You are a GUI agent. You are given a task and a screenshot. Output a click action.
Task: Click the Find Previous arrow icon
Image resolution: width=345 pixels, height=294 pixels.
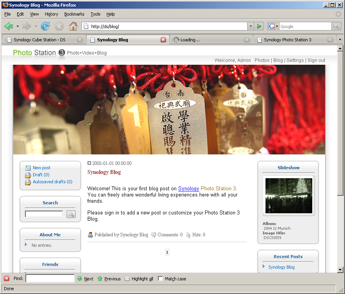click(x=100, y=278)
